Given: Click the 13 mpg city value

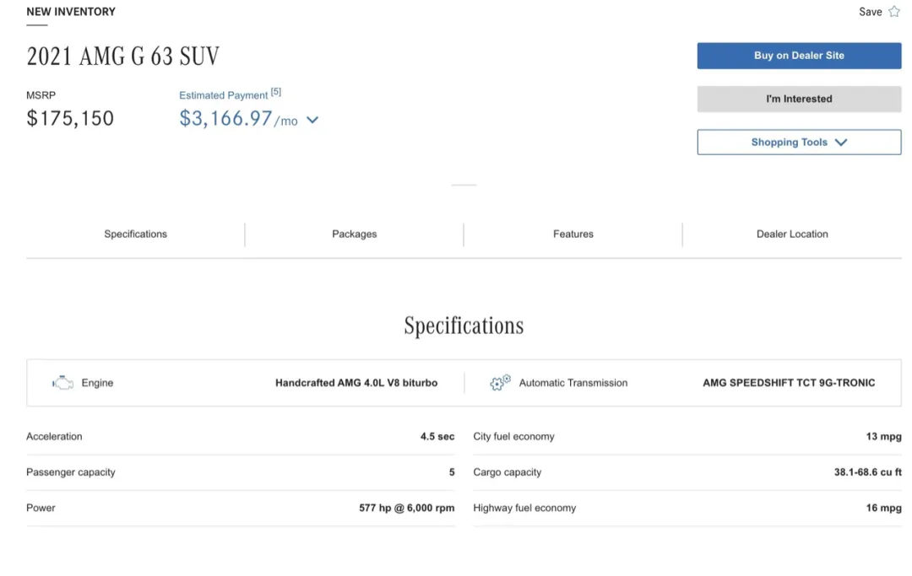Looking at the screenshot, I should point(883,437).
